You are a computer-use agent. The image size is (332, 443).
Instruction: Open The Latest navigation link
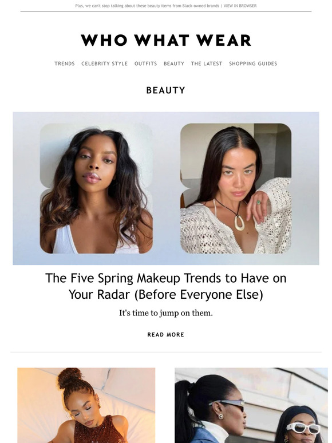(x=207, y=64)
